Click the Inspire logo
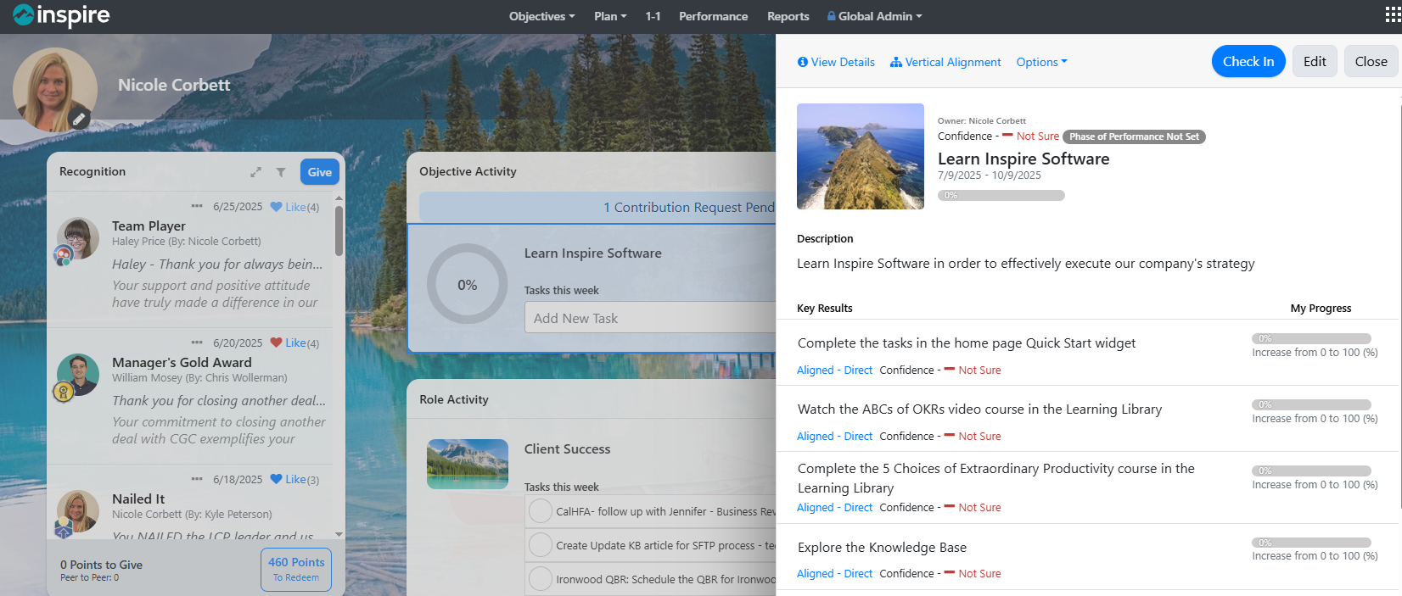The image size is (1402, 596). [61, 15]
